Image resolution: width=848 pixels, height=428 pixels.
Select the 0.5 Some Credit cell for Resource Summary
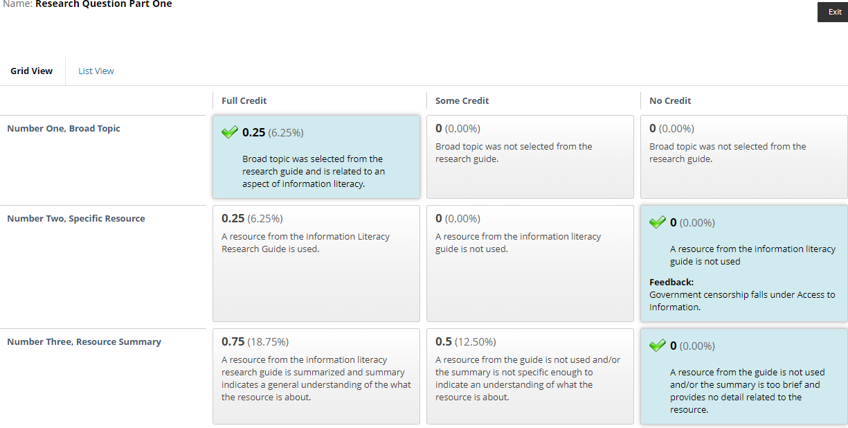(530, 376)
